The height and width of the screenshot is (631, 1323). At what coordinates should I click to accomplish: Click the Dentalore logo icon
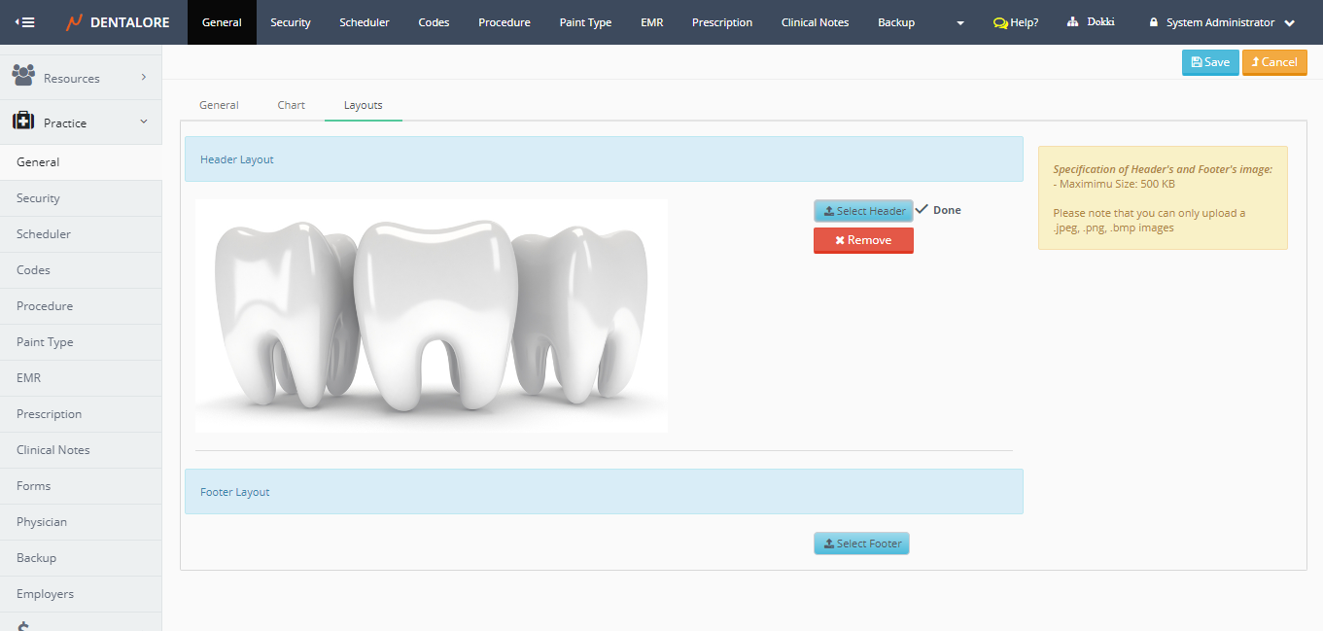(x=74, y=22)
